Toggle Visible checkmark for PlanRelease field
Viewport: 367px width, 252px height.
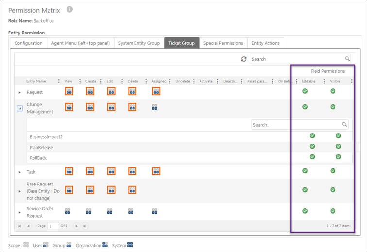[x=338, y=146]
